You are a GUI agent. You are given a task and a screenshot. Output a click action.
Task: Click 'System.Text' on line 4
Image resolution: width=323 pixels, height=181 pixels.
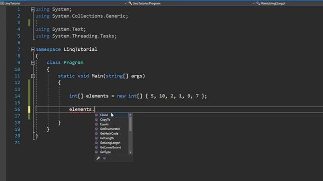(x=68, y=29)
